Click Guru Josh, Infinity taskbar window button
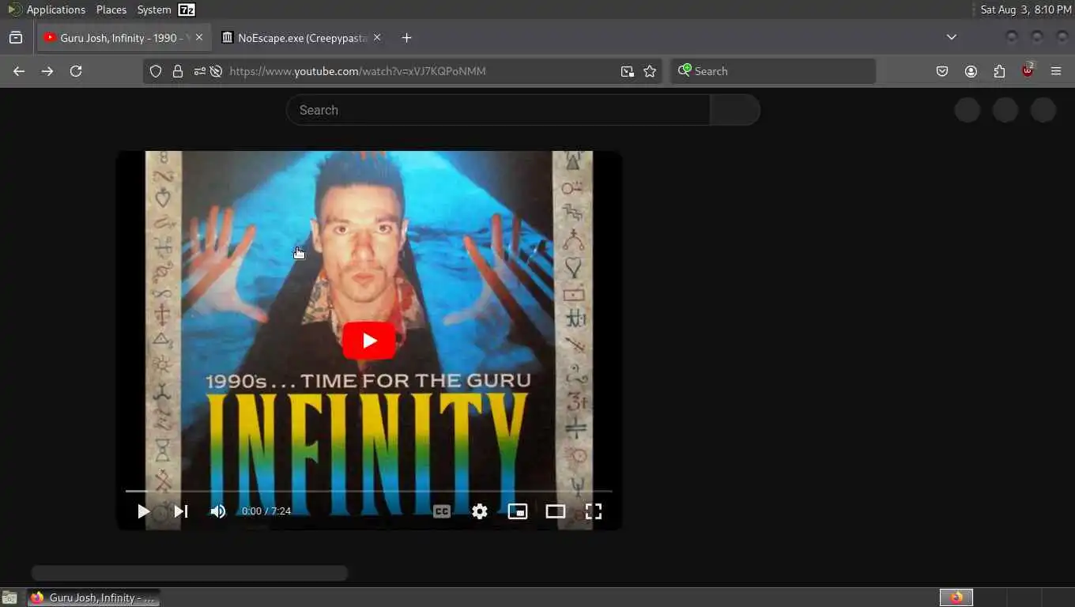The height and width of the screenshot is (607, 1075). [94, 598]
